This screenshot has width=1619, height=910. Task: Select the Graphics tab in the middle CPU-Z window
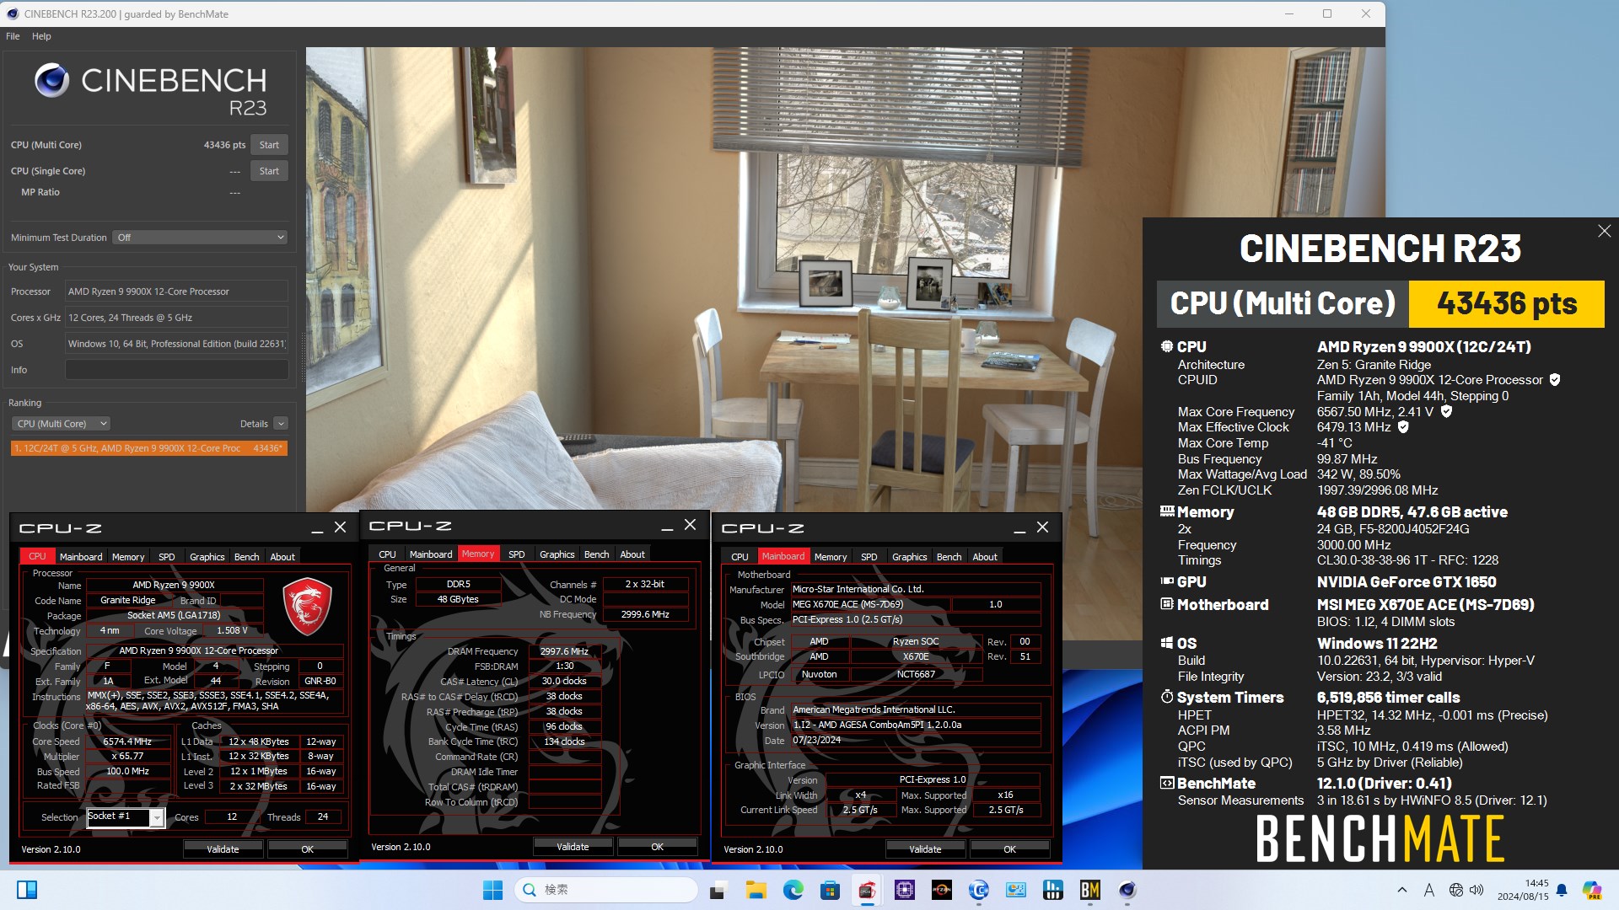[x=557, y=554]
